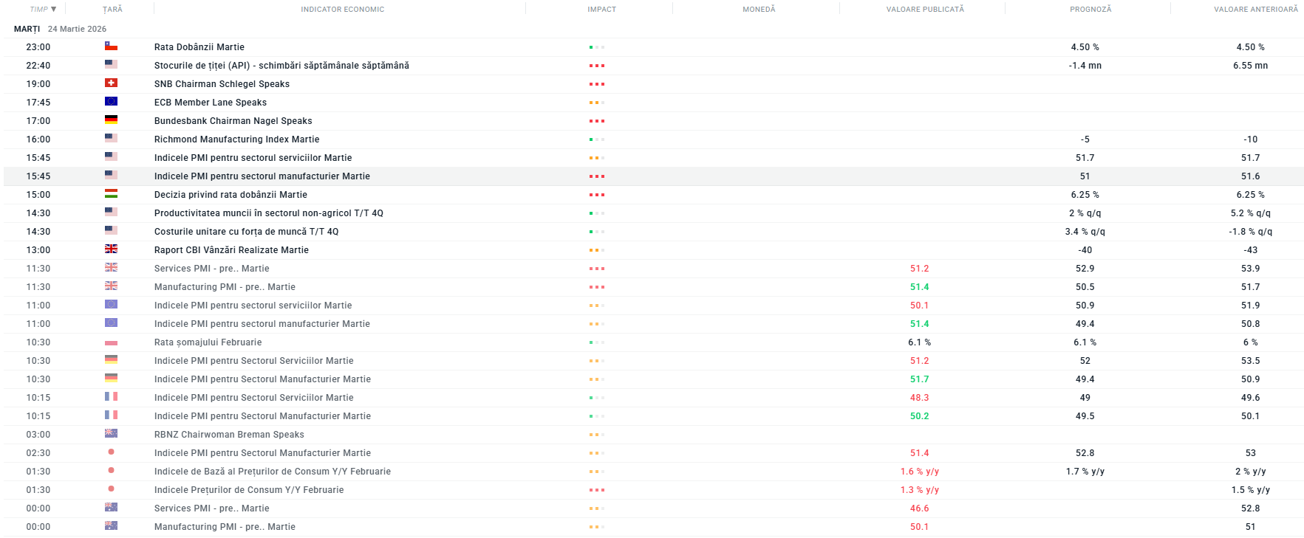
Task: Click the MARȚI 24 Martie 2026 date heading
Action: [60, 29]
